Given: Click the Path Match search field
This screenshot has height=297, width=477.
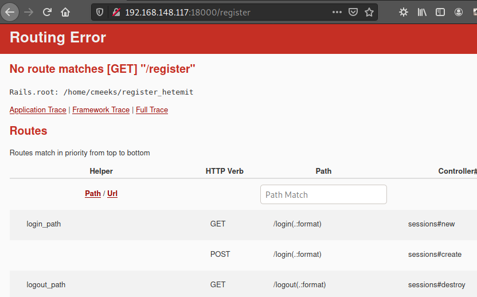Looking at the screenshot, I should point(323,194).
